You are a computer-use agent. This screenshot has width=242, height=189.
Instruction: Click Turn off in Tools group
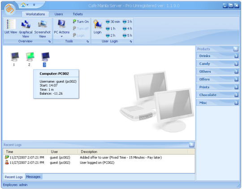click(81, 28)
